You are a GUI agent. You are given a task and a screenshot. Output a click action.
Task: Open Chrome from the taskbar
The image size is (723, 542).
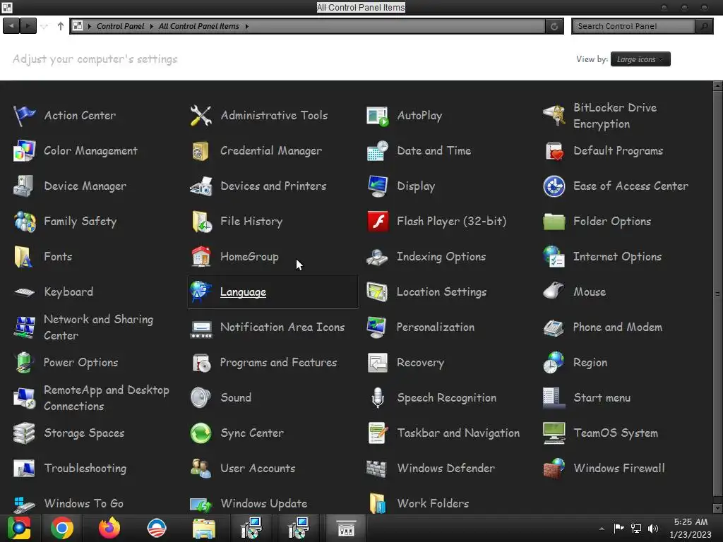62,528
